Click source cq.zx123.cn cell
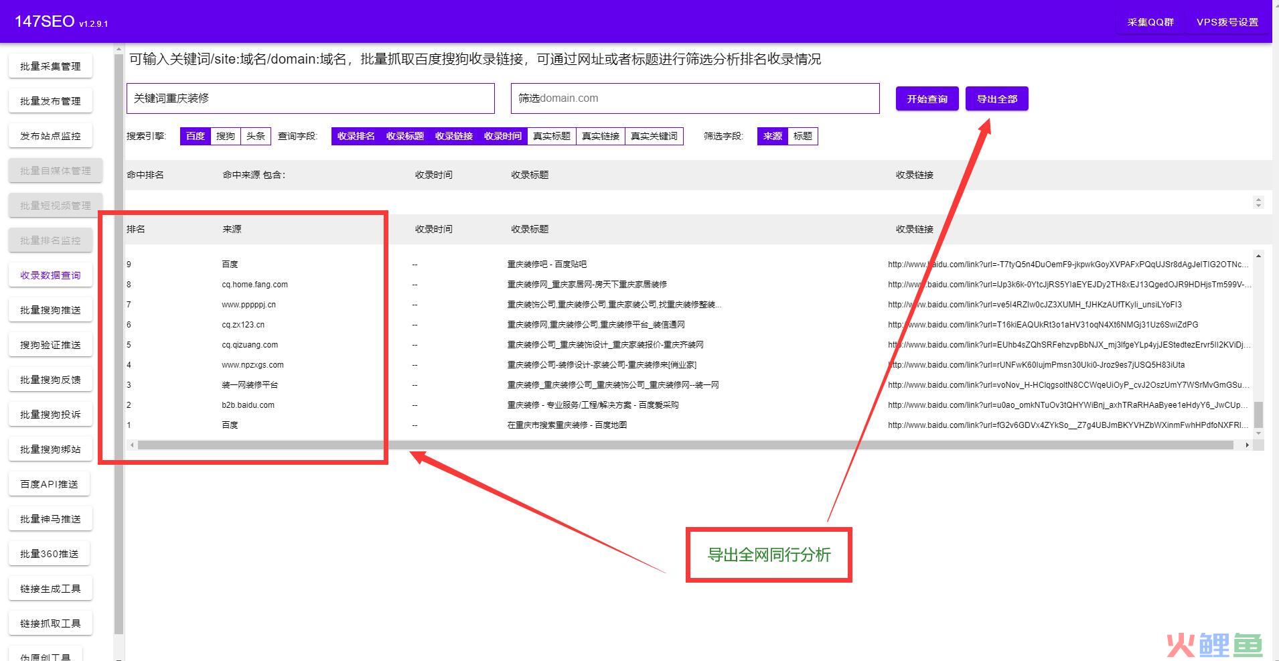Viewport: 1279px width, 661px height. [x=243, y=325]
